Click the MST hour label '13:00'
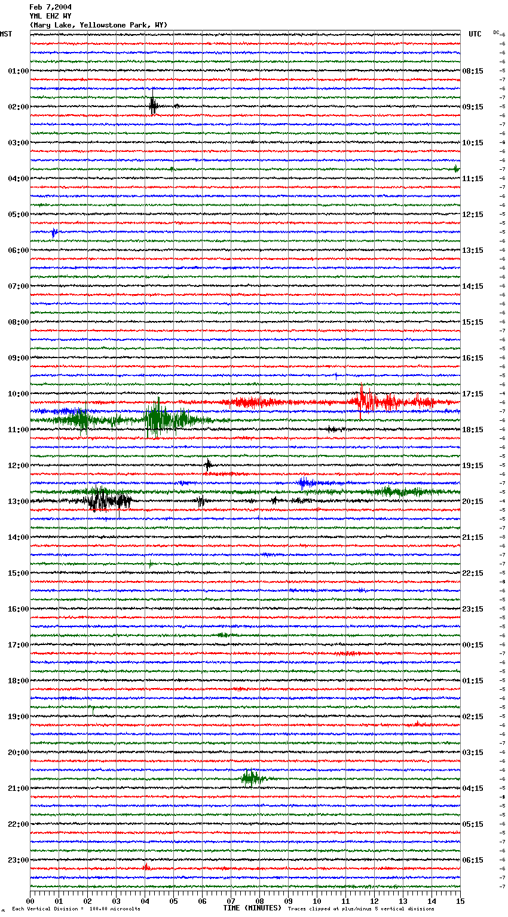This screenshot has width=508, height=917. point(19,502)
